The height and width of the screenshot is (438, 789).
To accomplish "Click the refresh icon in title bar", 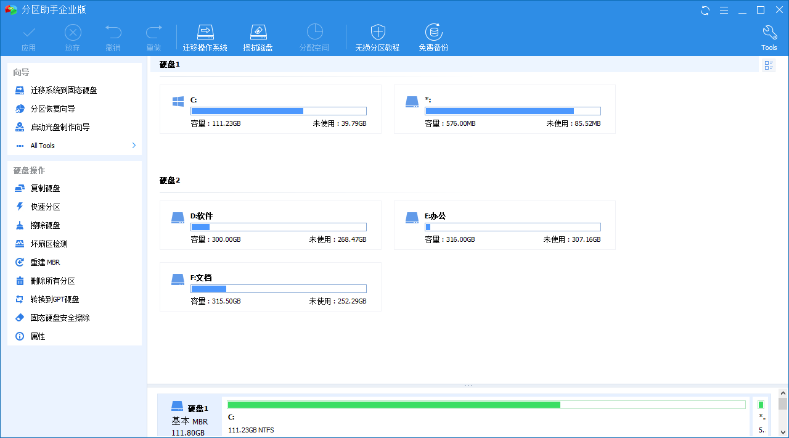I will click(x=705, y=10).
